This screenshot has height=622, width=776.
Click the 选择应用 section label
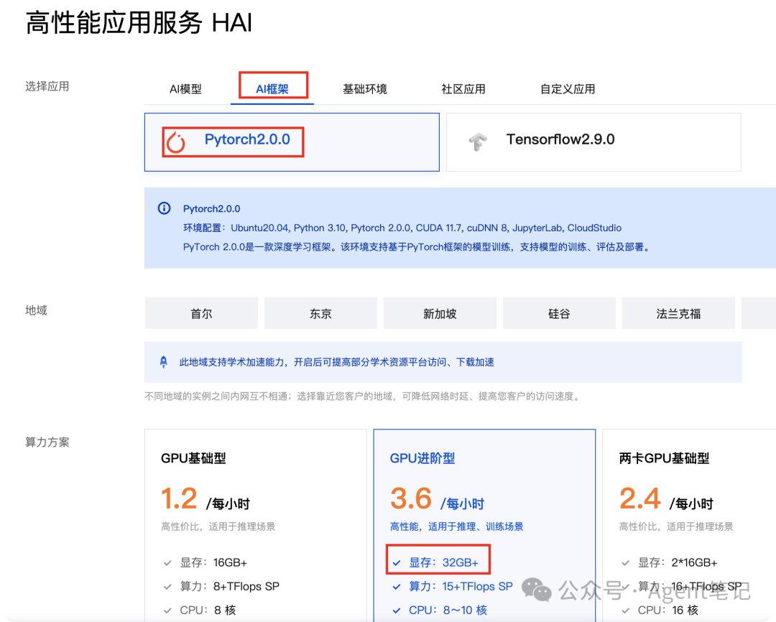[x=47, y=86]
